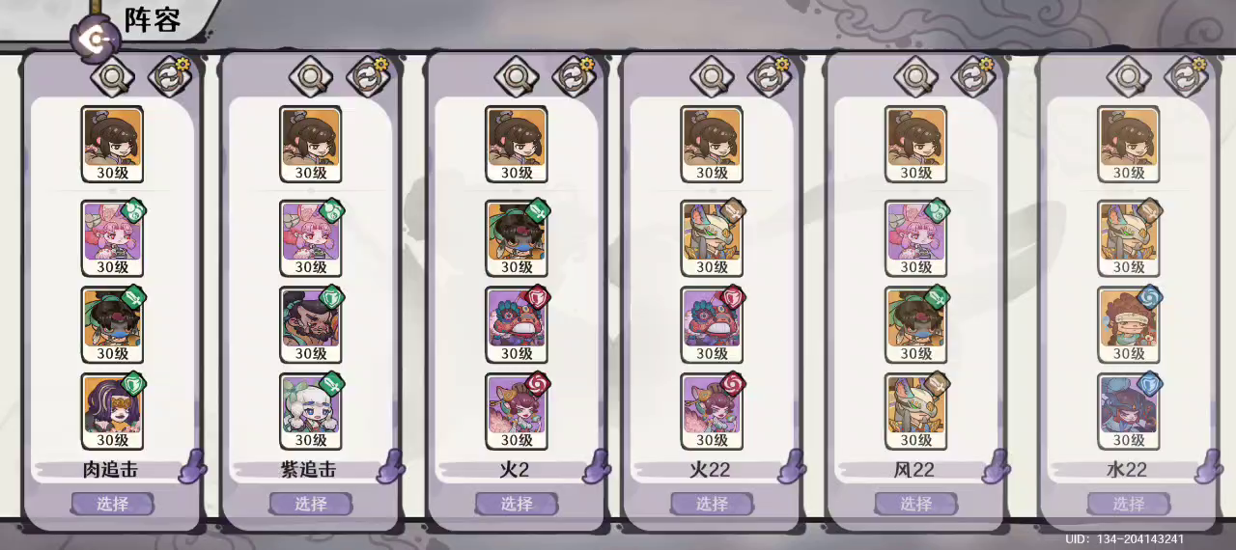Image resolution: width=1236 pixels, height=550 pixels.
Task: Click the bearded warrior portrait in 紫追击
Action: tap(310, 324)
